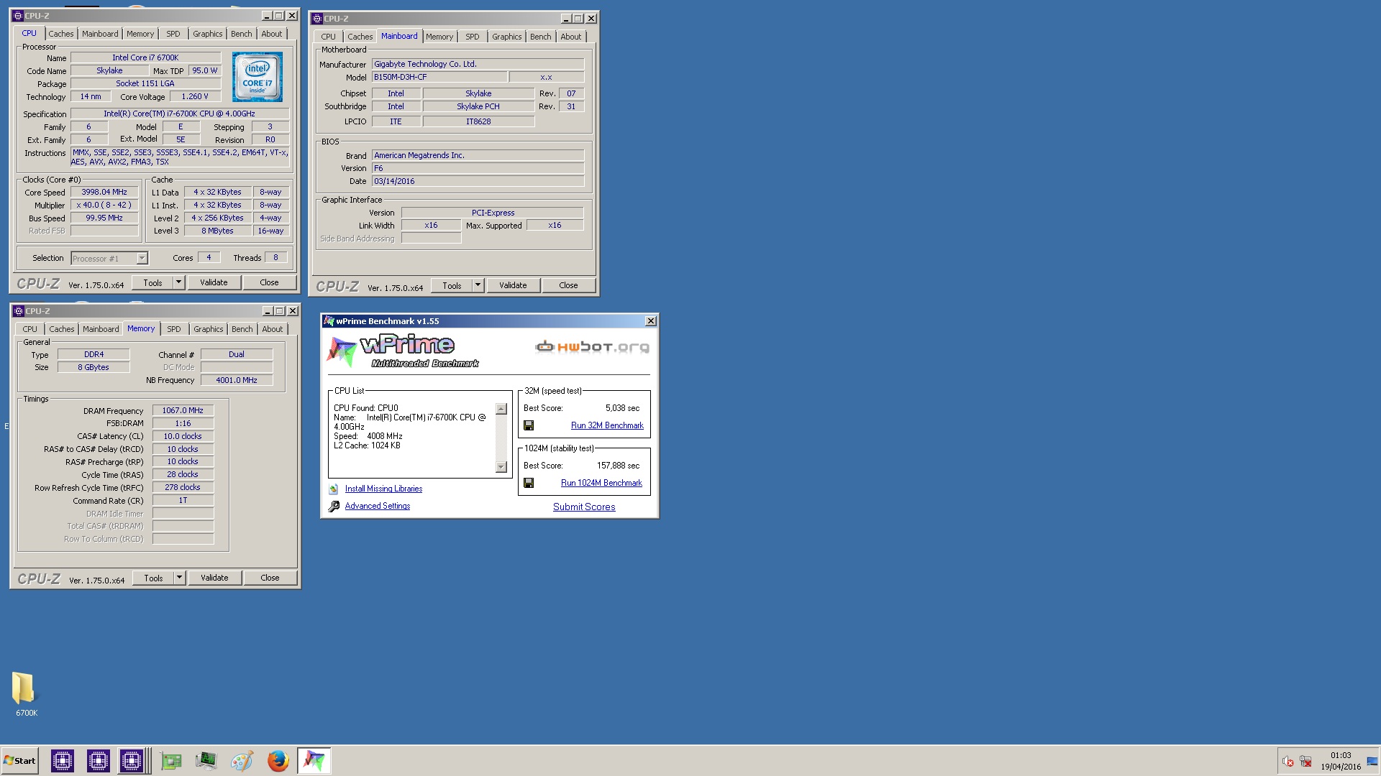Open Tools dropdown arrow in Mainboard window
Screen dimensions: 1381x776
(x=478, y=285)
